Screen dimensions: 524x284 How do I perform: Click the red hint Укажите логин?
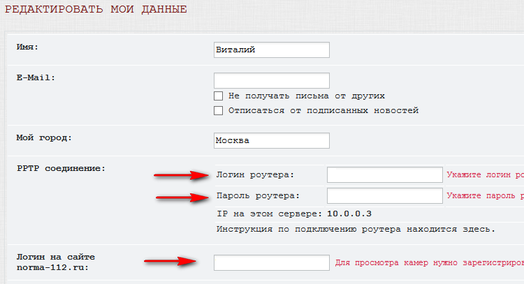click(x=484, y=174)
